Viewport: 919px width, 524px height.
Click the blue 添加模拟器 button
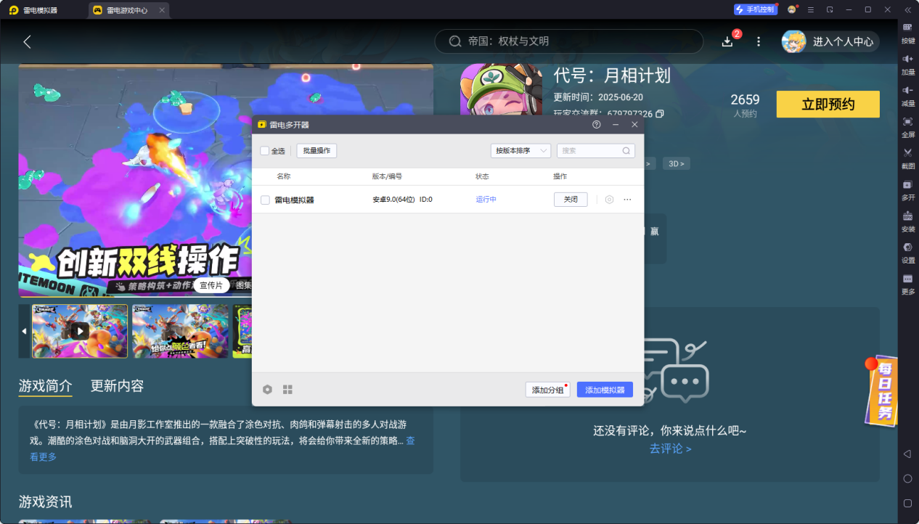[605, 390]
